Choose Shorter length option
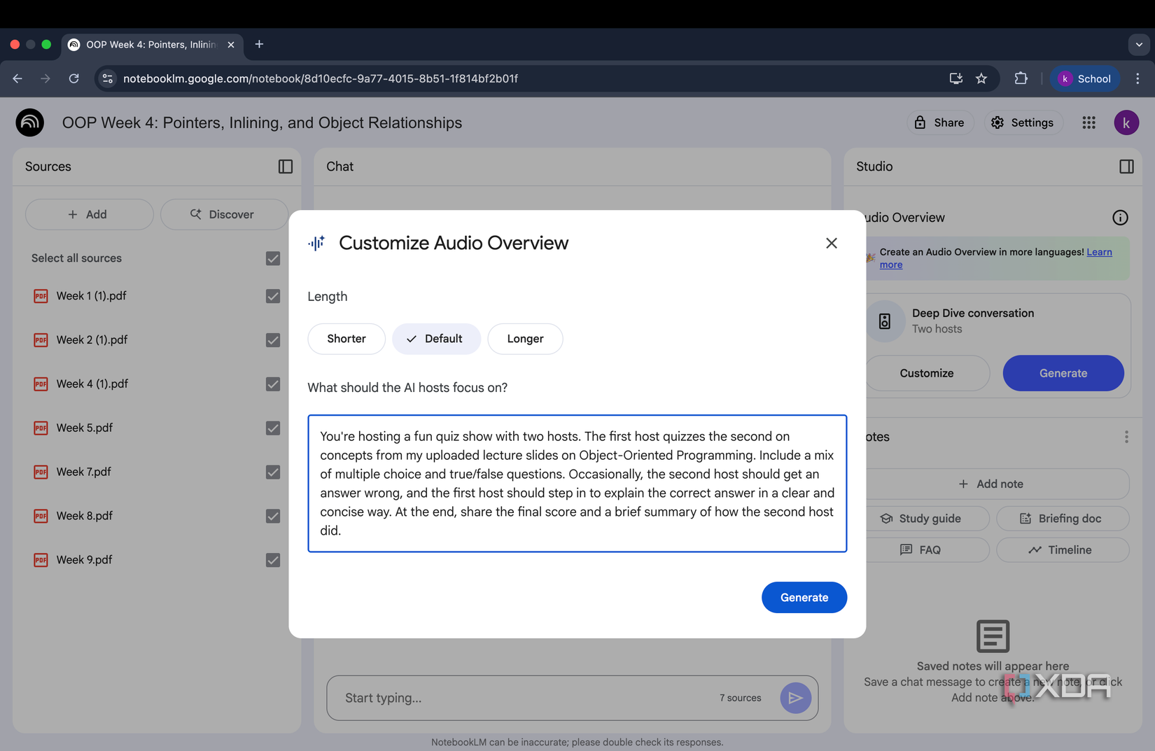The image size is (1155, 751). [346, 339]
